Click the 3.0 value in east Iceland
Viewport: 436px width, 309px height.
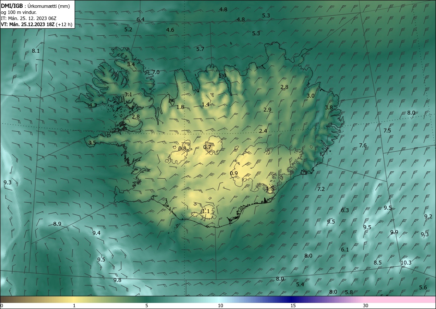point(310,96)
